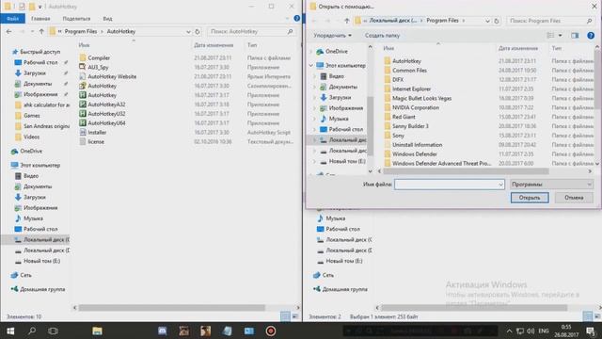This screenshot has width=602, height=339.
Task: Open address history dropdown in AutoHotkey window
Action: (188, 31)
